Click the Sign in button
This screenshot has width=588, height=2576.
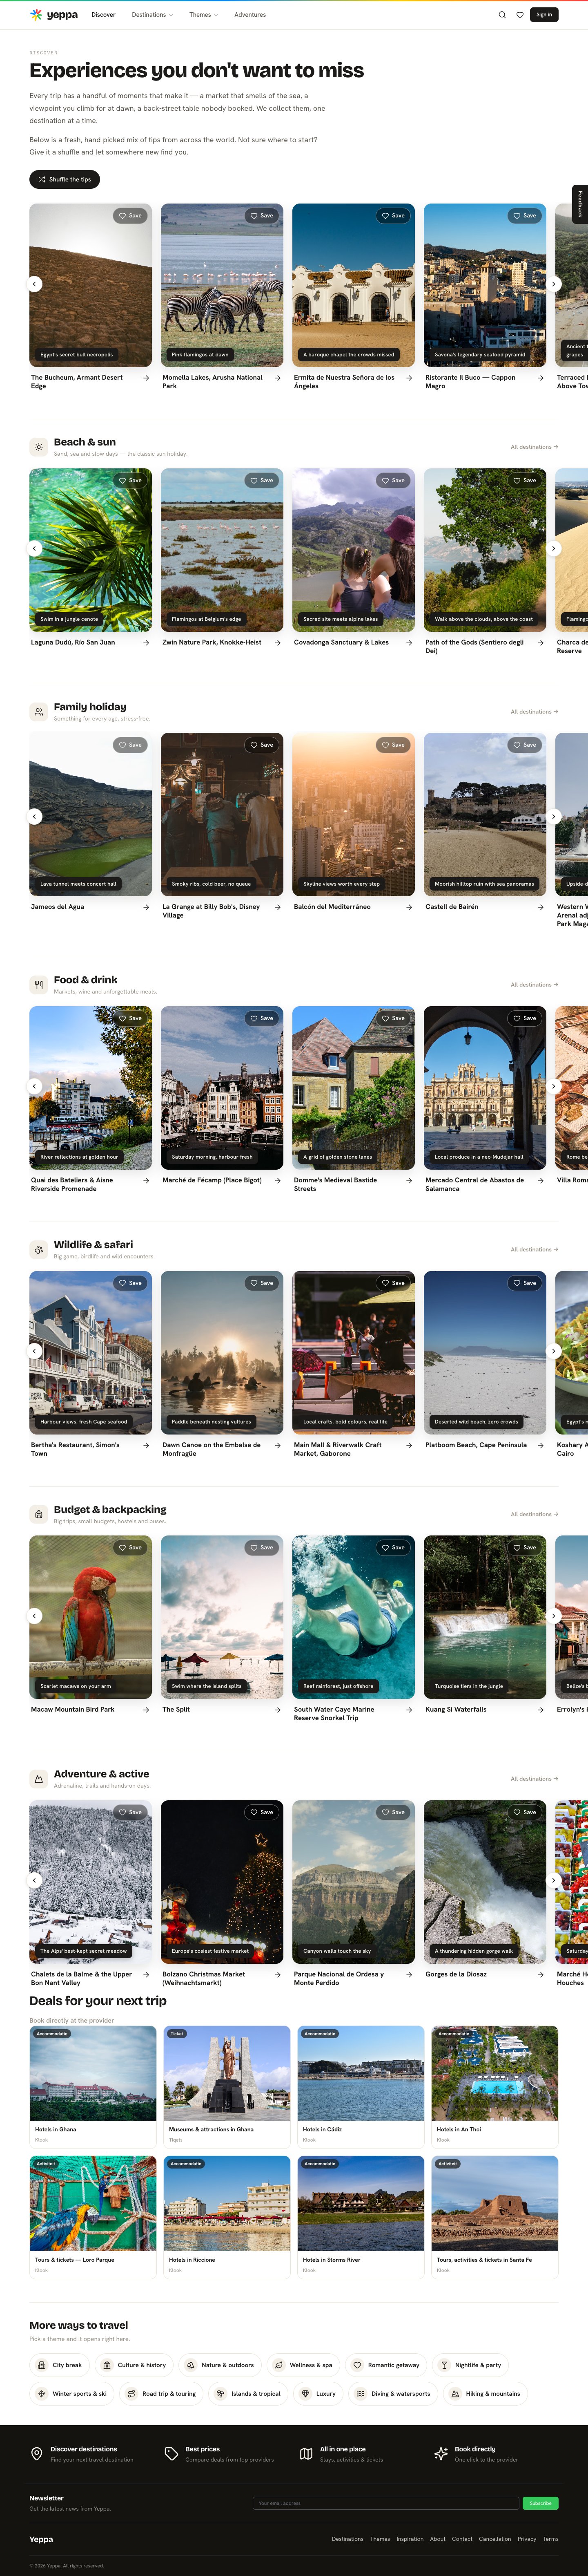click(544, 15)
